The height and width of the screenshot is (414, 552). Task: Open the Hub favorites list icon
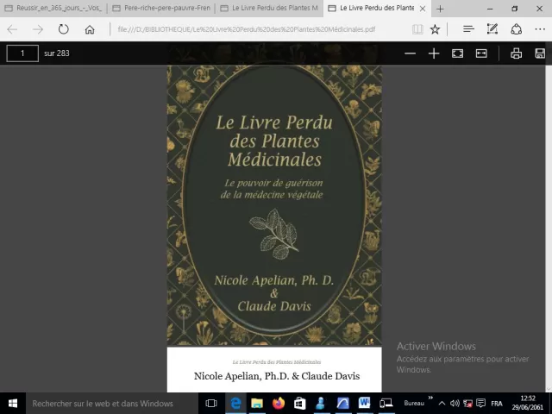tap(468, 29)
